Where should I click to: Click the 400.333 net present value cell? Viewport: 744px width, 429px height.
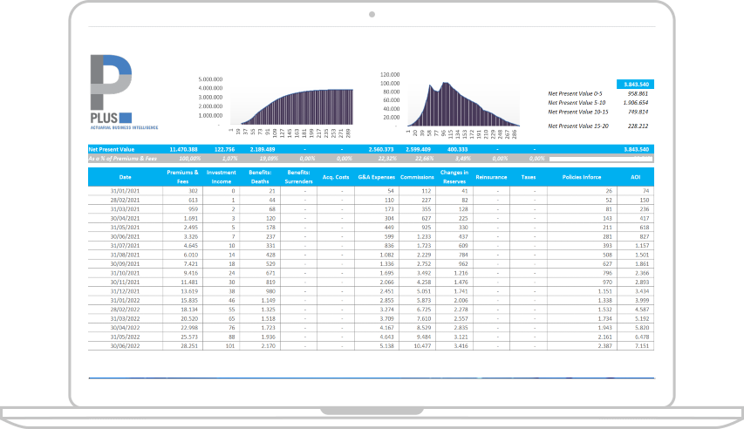457,149
